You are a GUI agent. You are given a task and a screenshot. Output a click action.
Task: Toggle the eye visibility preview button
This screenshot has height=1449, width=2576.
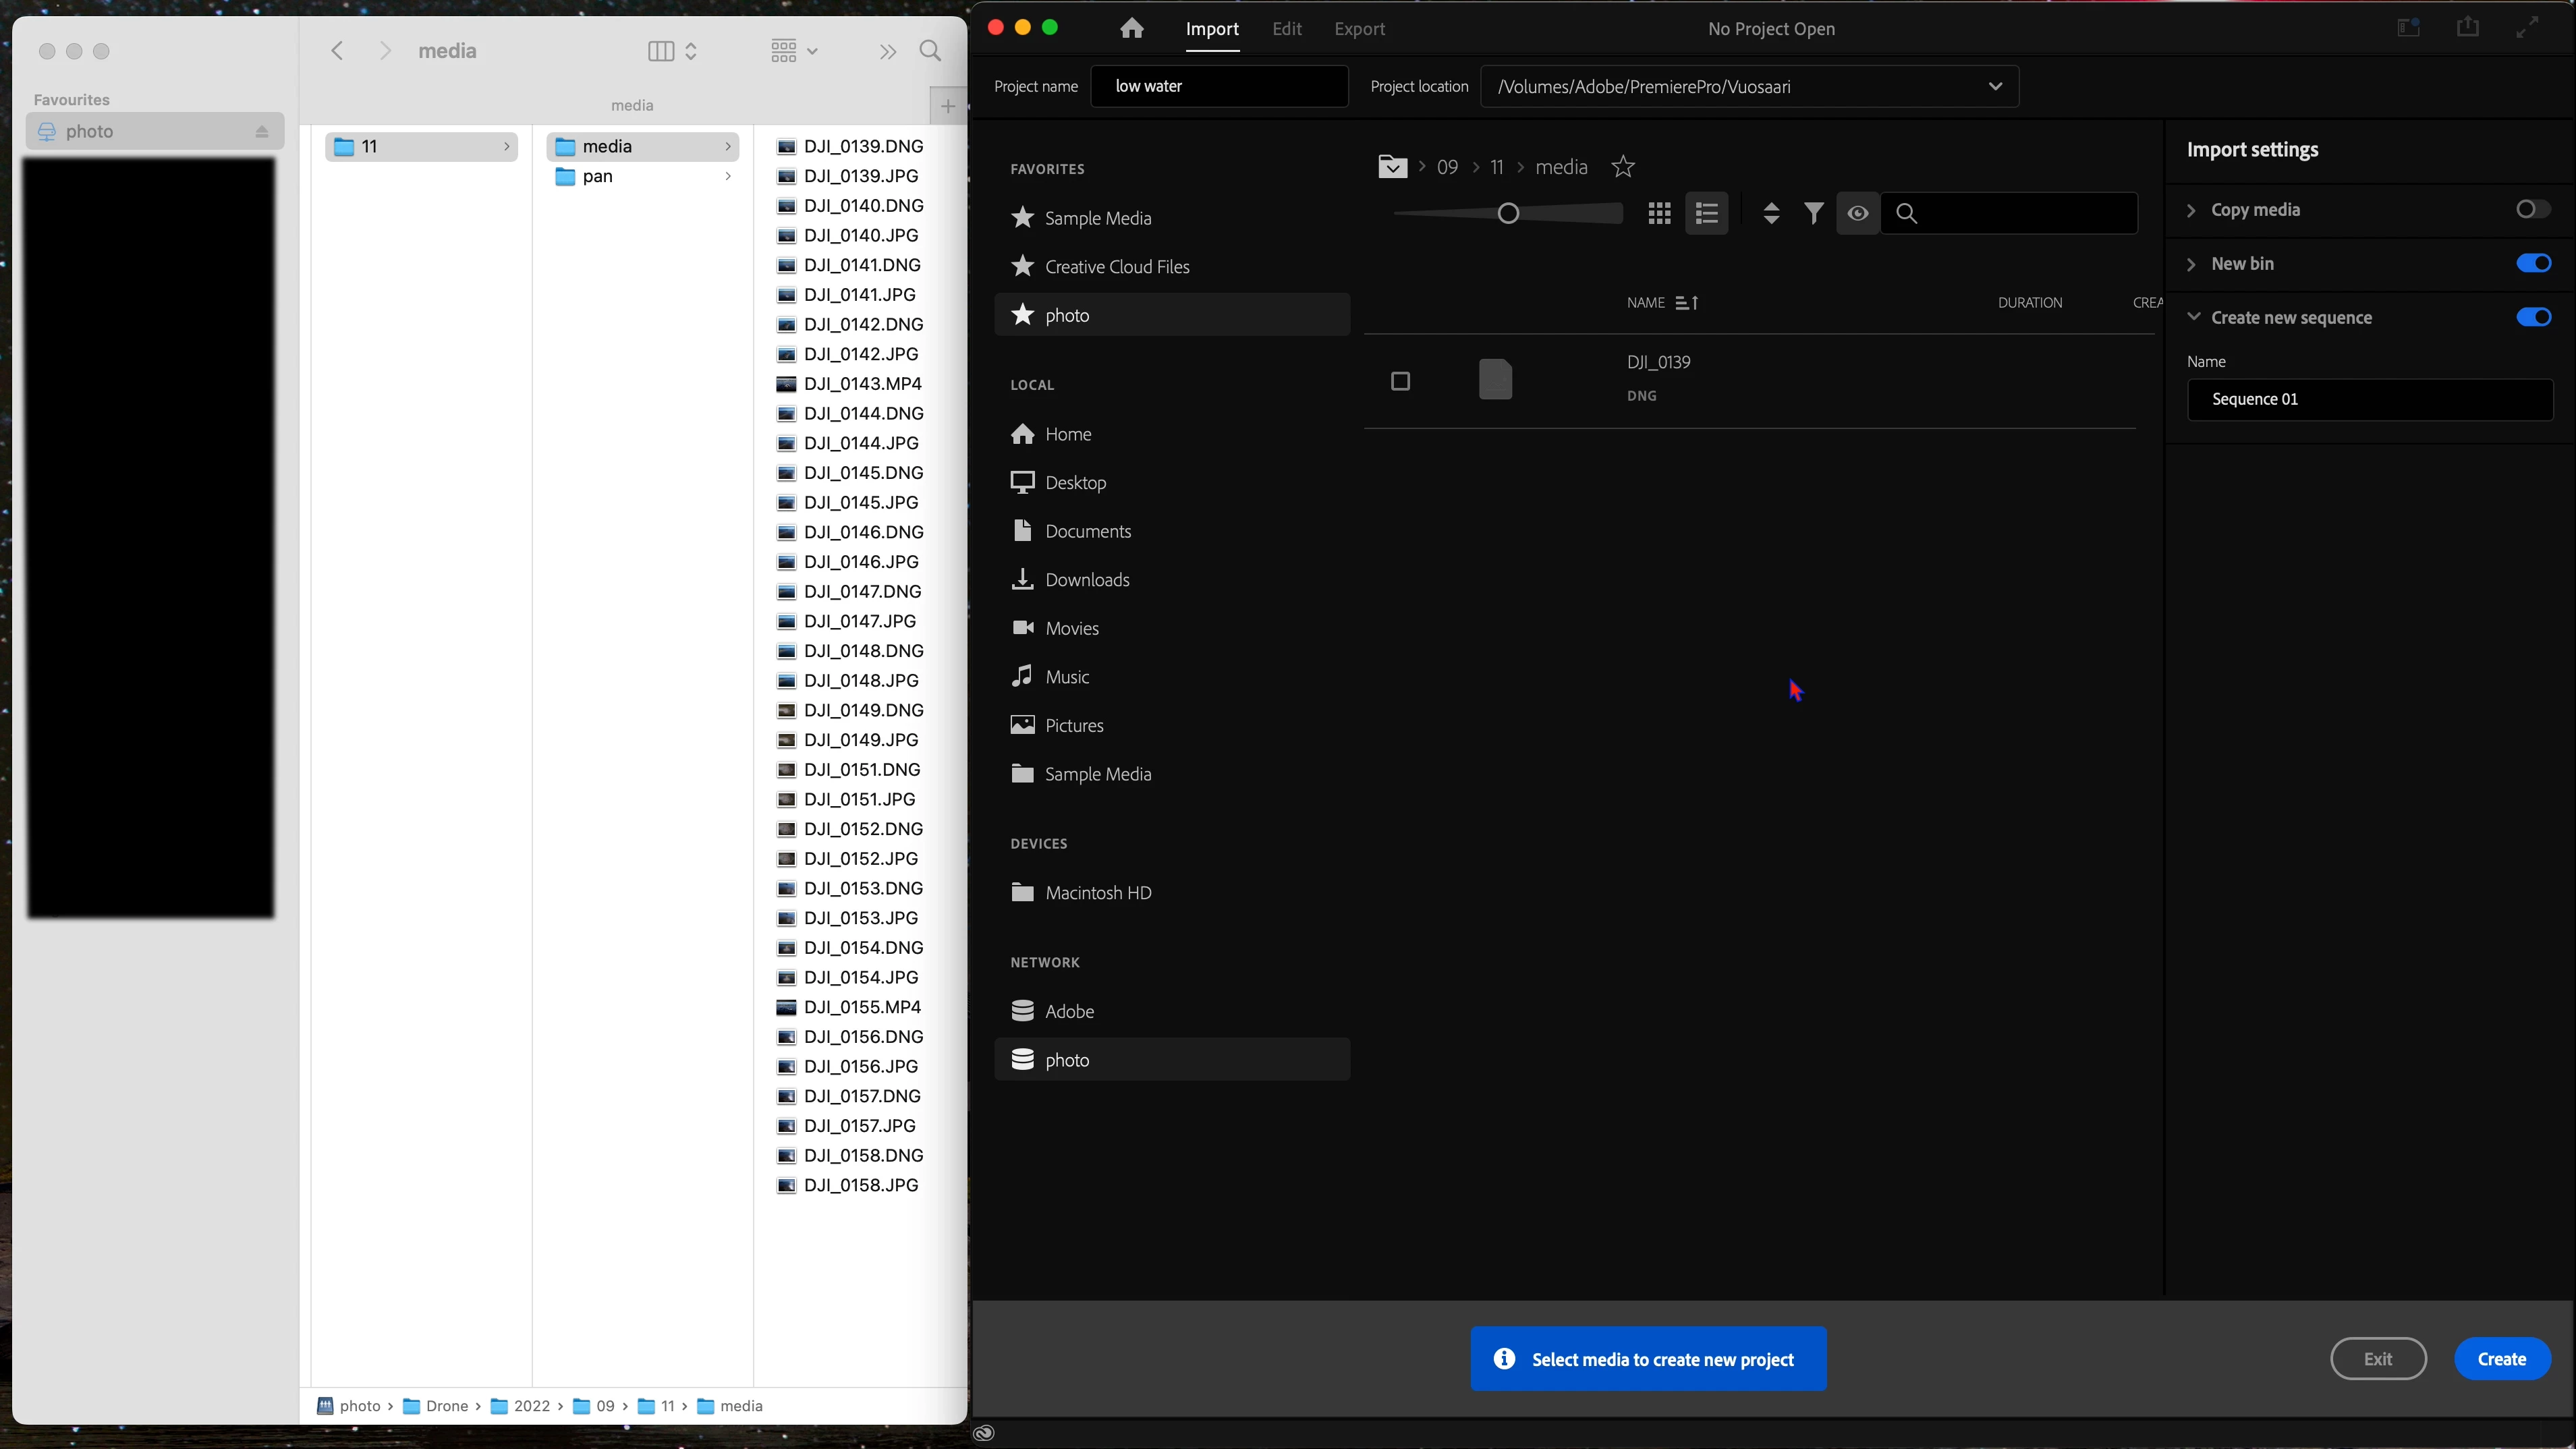click(1857, 213)
